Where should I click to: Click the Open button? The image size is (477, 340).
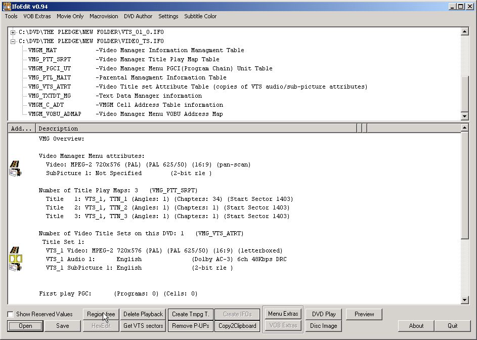point(25,326)
